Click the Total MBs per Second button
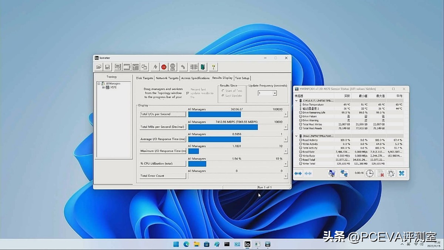Screen dimensions: 444x250 (x=163, y=126)
